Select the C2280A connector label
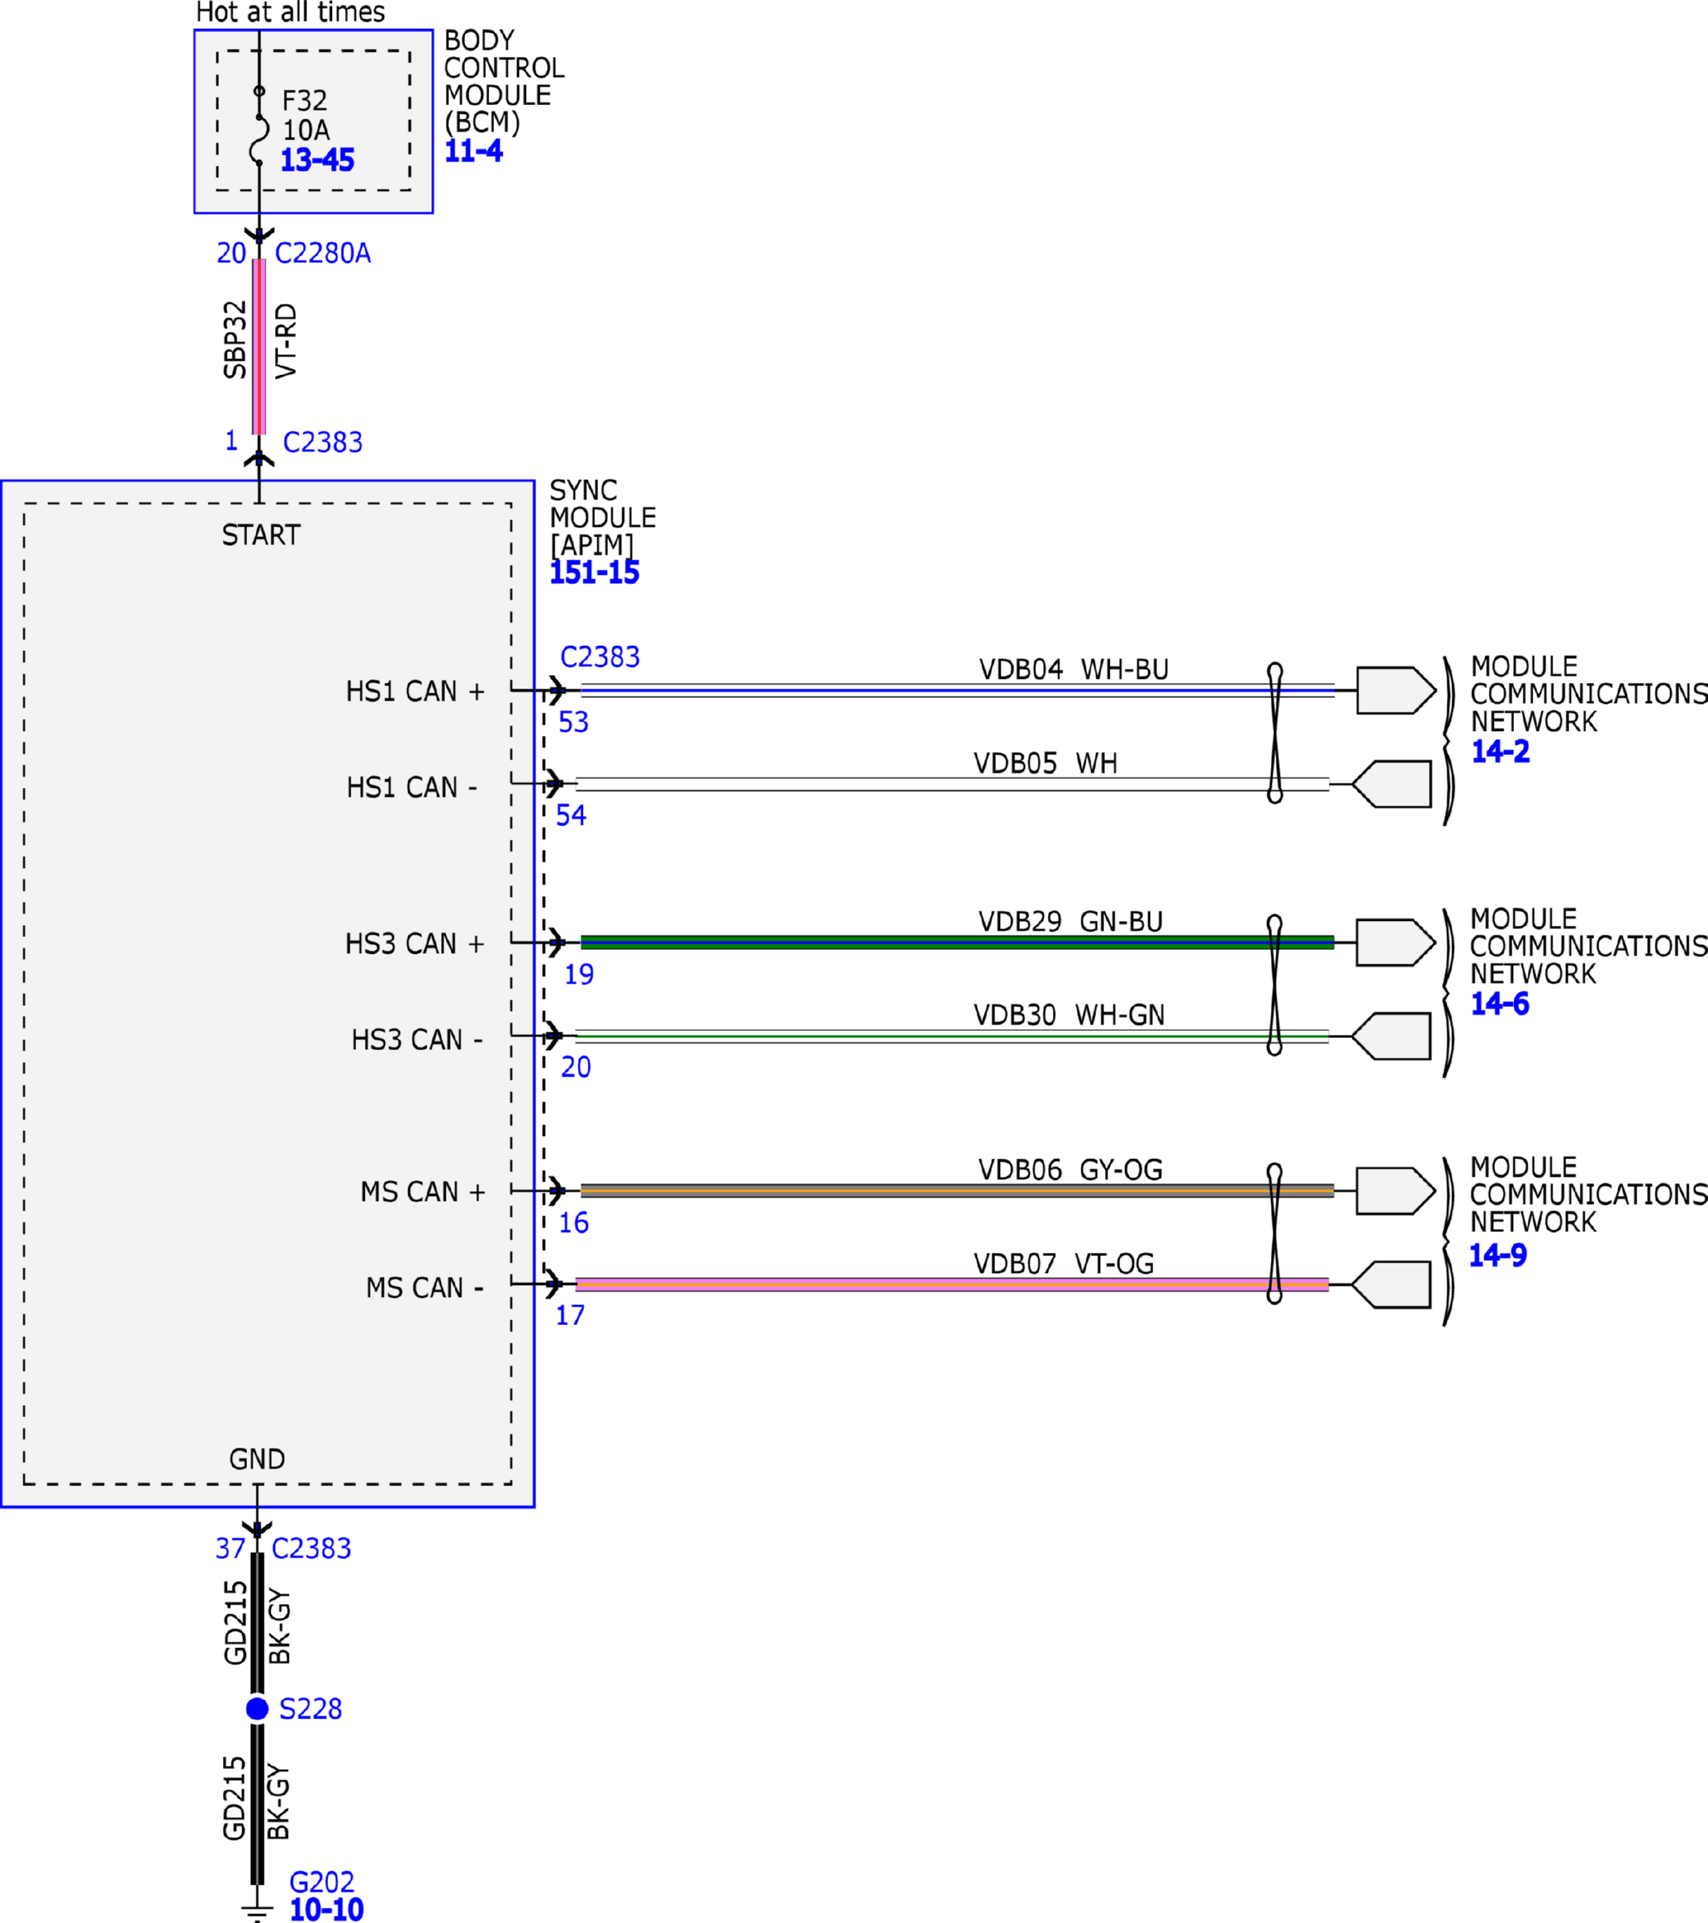Viewport: 1708px width, 1923px height. click(x=323, y=253)
